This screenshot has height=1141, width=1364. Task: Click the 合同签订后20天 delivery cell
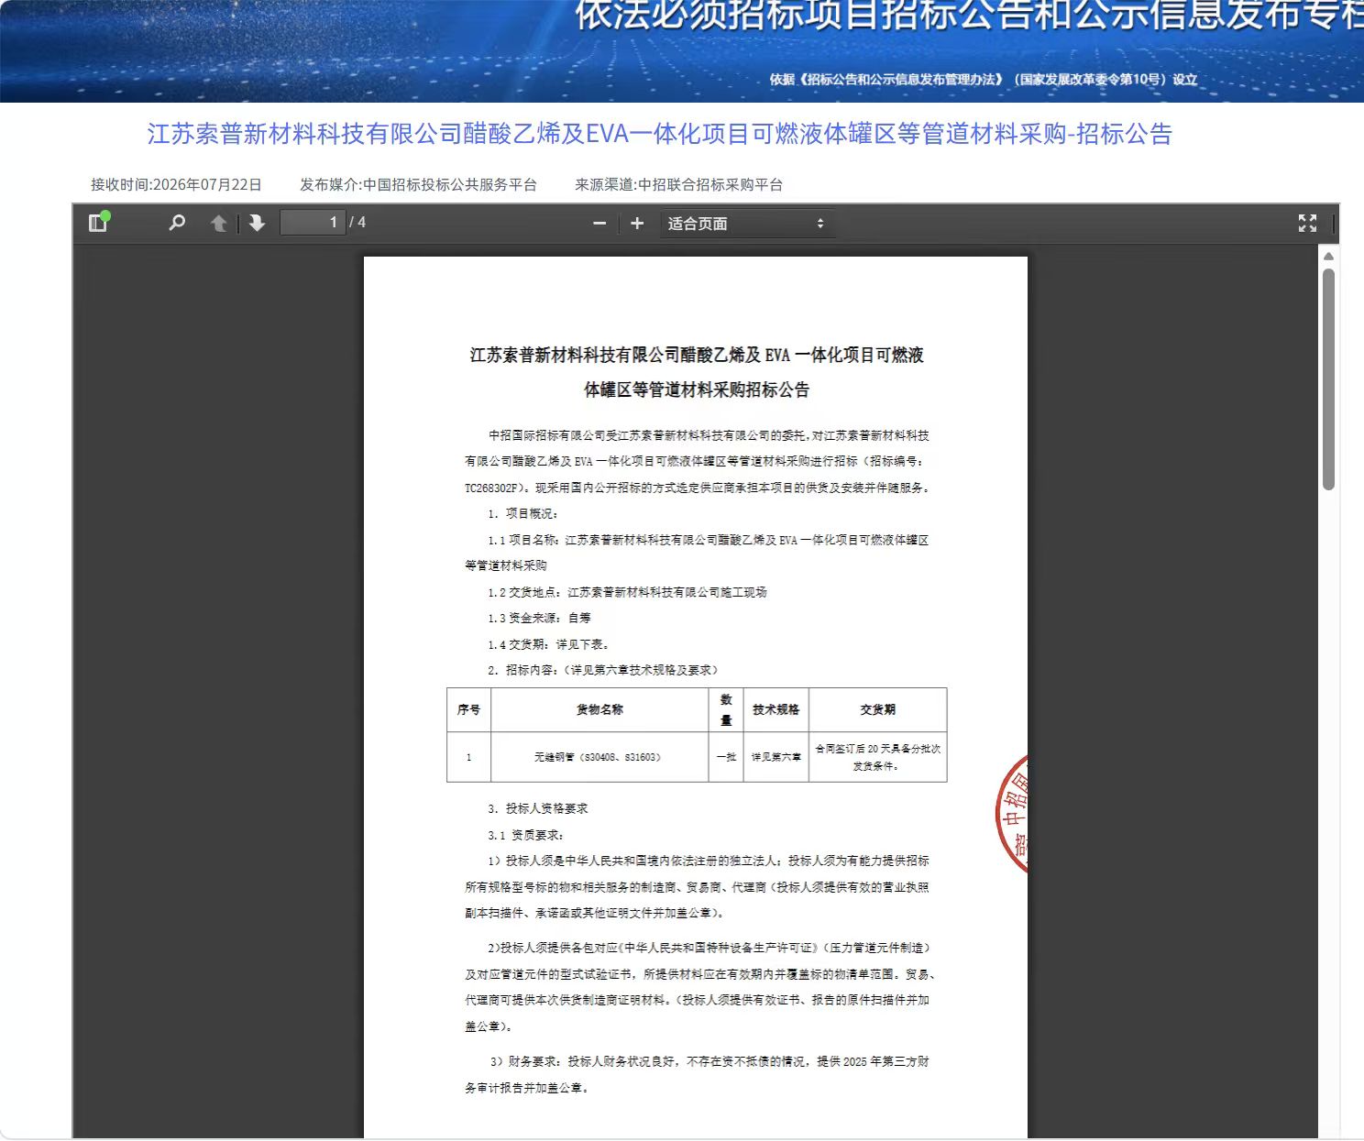coord(877,757)
